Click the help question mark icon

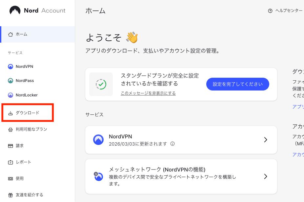click(x=270, y=11)
